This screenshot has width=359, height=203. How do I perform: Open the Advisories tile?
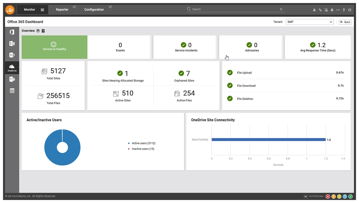(252, 47)
